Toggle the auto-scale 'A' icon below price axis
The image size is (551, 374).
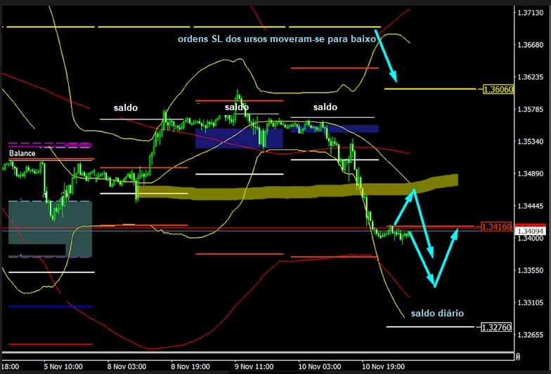[x=517, y=356]
